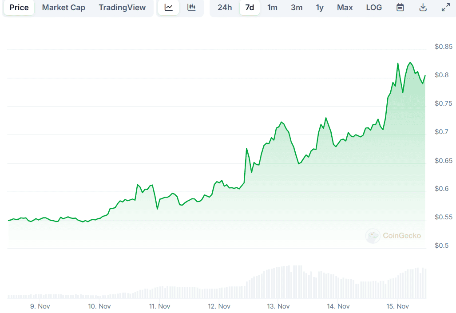This screenshot has height=313, width=456.
Task: Select 7d time range
Action: 250,8
